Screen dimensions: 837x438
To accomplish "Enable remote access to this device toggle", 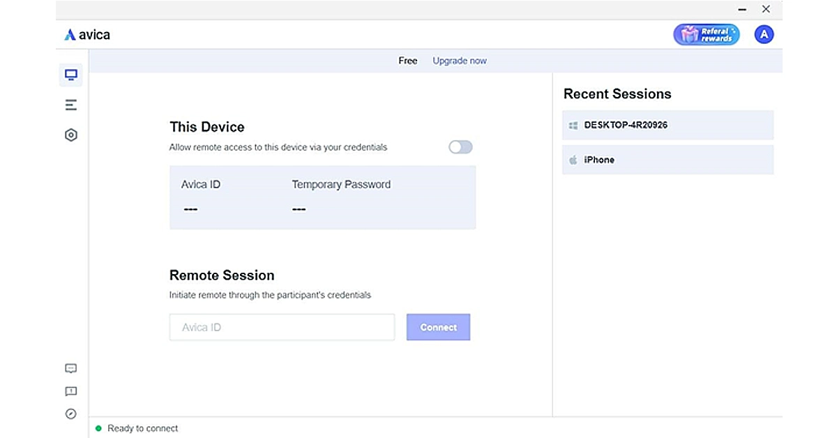I will point(460,147).
